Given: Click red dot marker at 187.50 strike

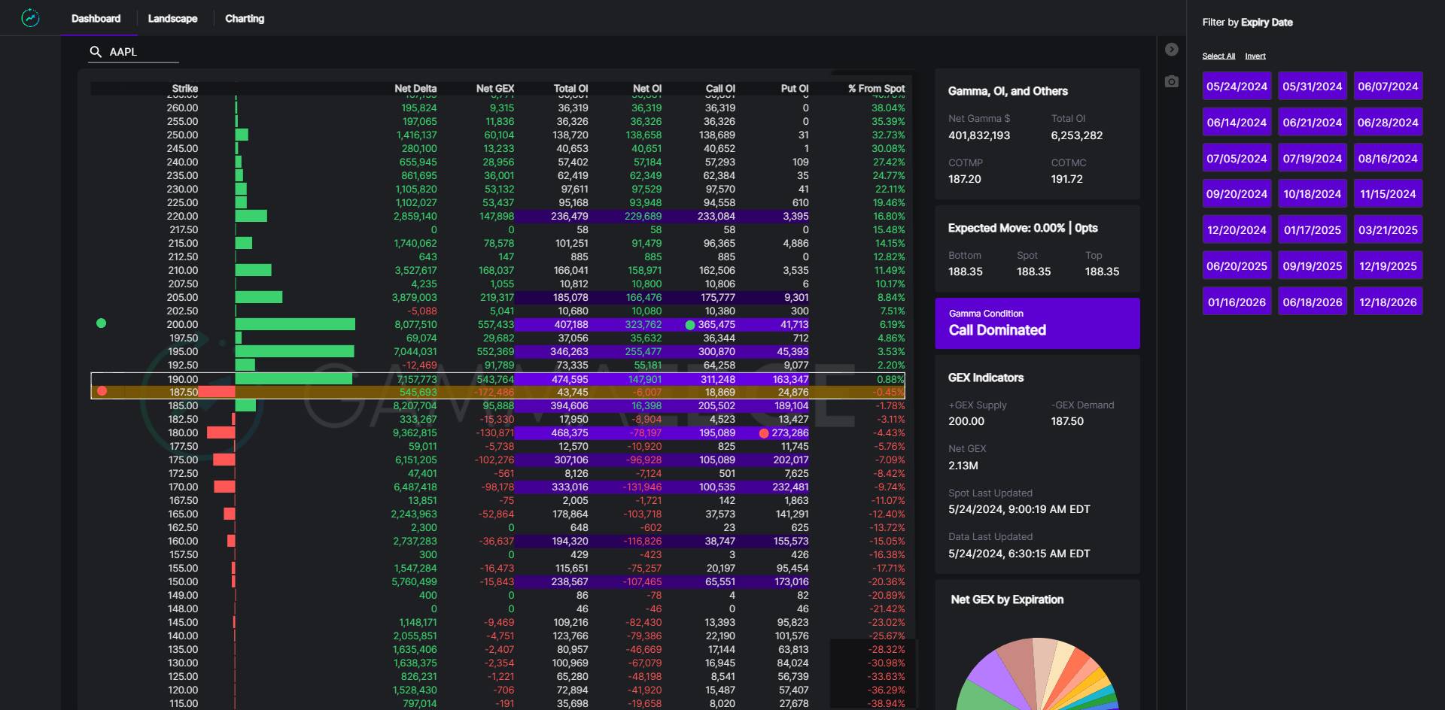Looking at the screenshot, I should [x=102, y=391].
